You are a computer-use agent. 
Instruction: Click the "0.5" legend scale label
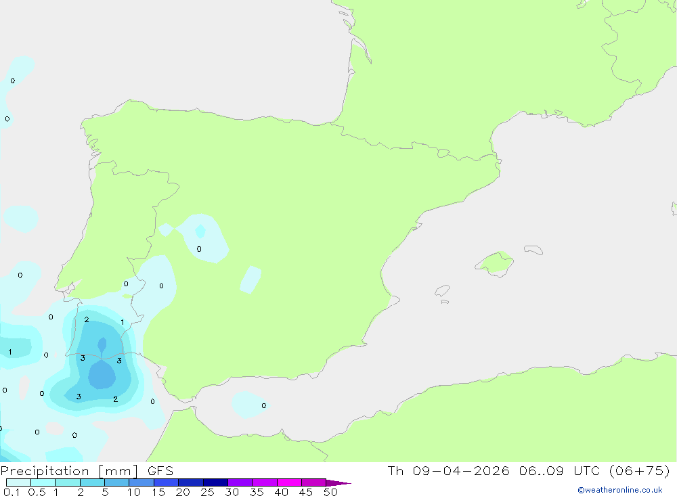point(37,492)
